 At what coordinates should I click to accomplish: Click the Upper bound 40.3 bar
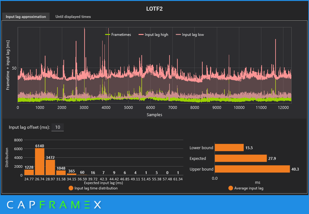[252, 169]
